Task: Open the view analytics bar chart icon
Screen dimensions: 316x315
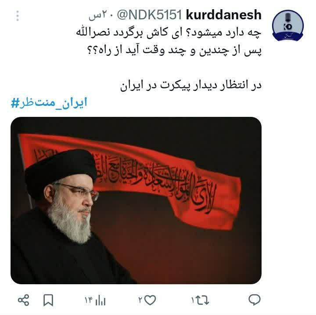Action: [101, 301]
